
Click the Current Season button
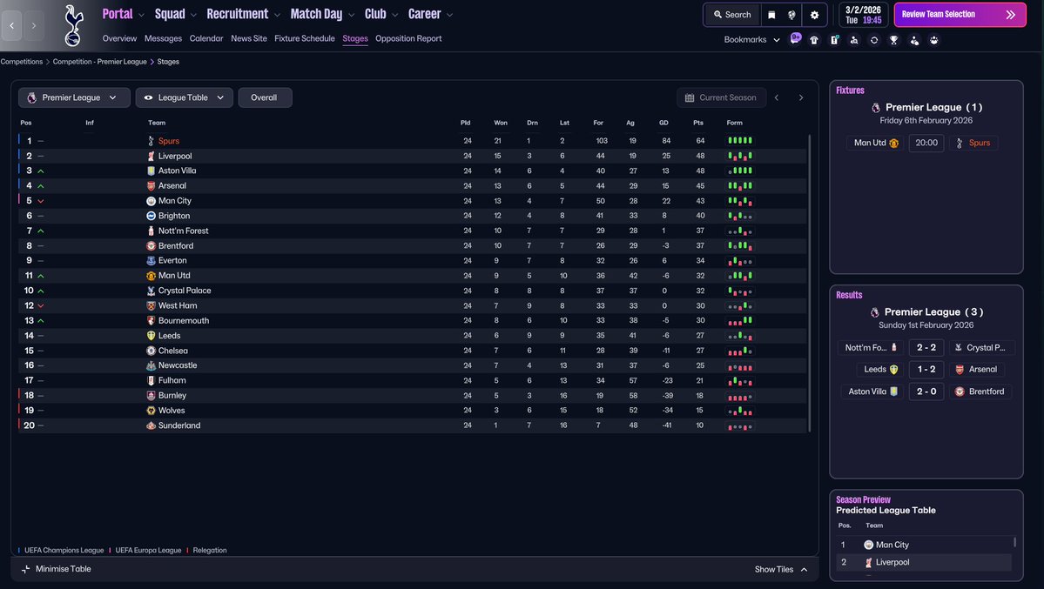pos(721,97)
